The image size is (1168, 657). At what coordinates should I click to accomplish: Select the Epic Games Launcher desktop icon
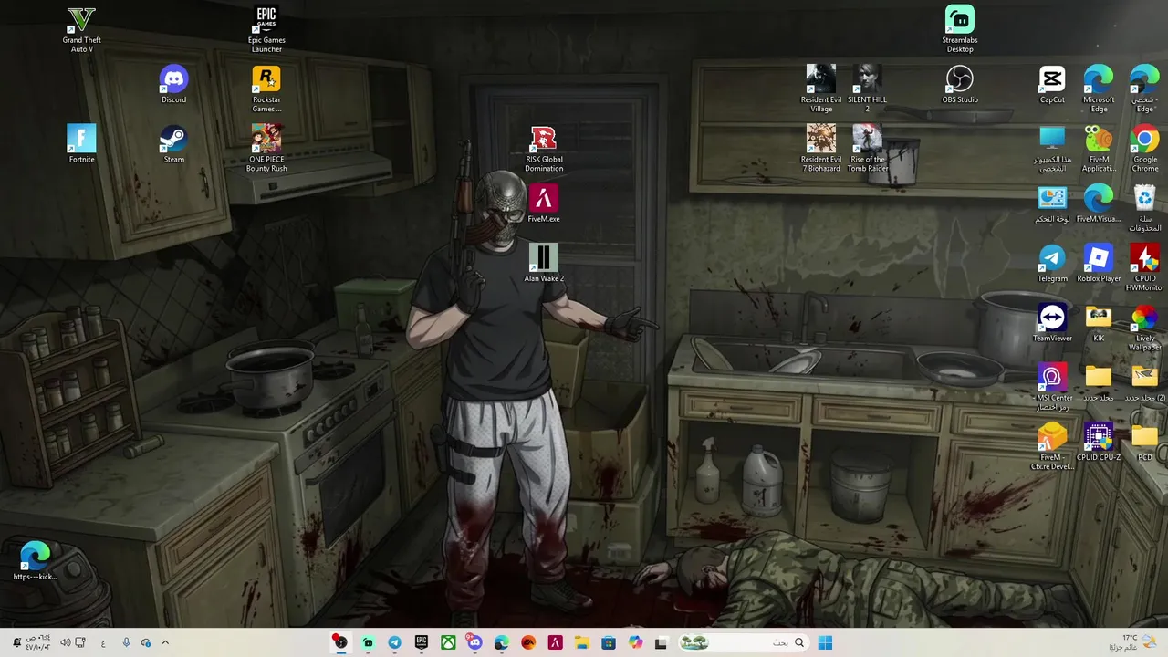pos(266,29)
